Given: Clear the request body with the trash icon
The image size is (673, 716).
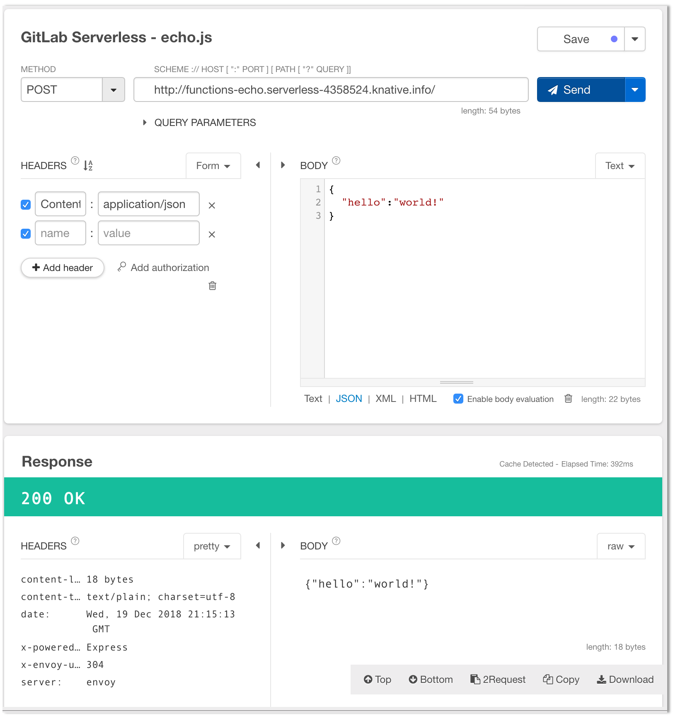Looking at the screenshot, I should tap(568, 399).
